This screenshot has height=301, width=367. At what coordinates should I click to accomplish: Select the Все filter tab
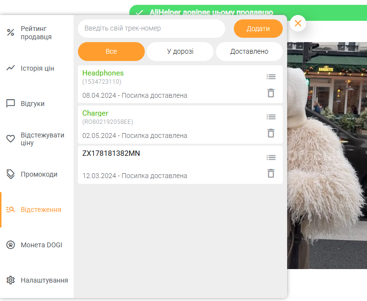tap(111, 51)
